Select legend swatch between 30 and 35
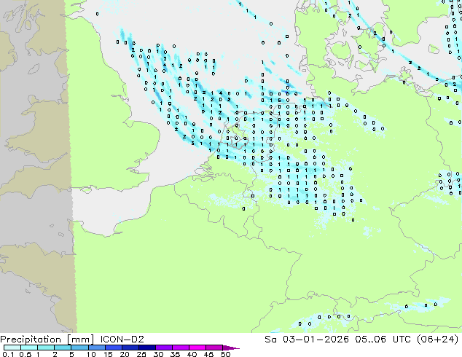462x357 pixels. [x=164, y=348]
